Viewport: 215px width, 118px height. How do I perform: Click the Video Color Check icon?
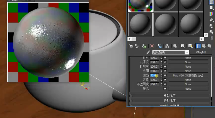point(211,14)
